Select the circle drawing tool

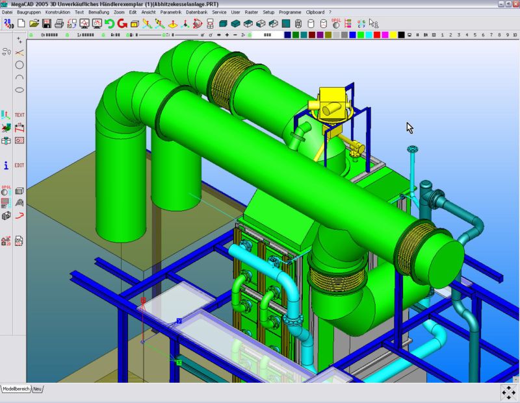pos(19,65)
